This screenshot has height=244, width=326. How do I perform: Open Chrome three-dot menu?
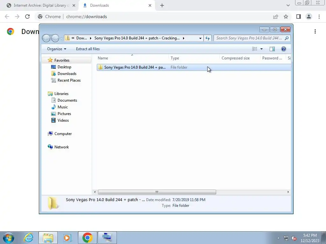319,17
